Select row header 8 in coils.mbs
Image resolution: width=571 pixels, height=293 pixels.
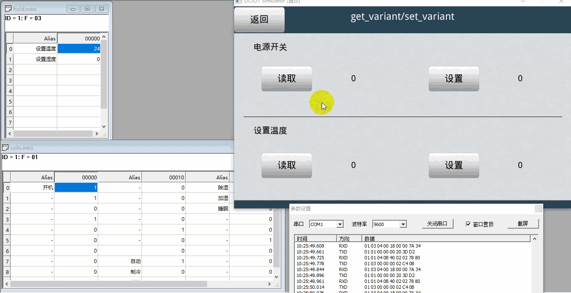point(7,272)
